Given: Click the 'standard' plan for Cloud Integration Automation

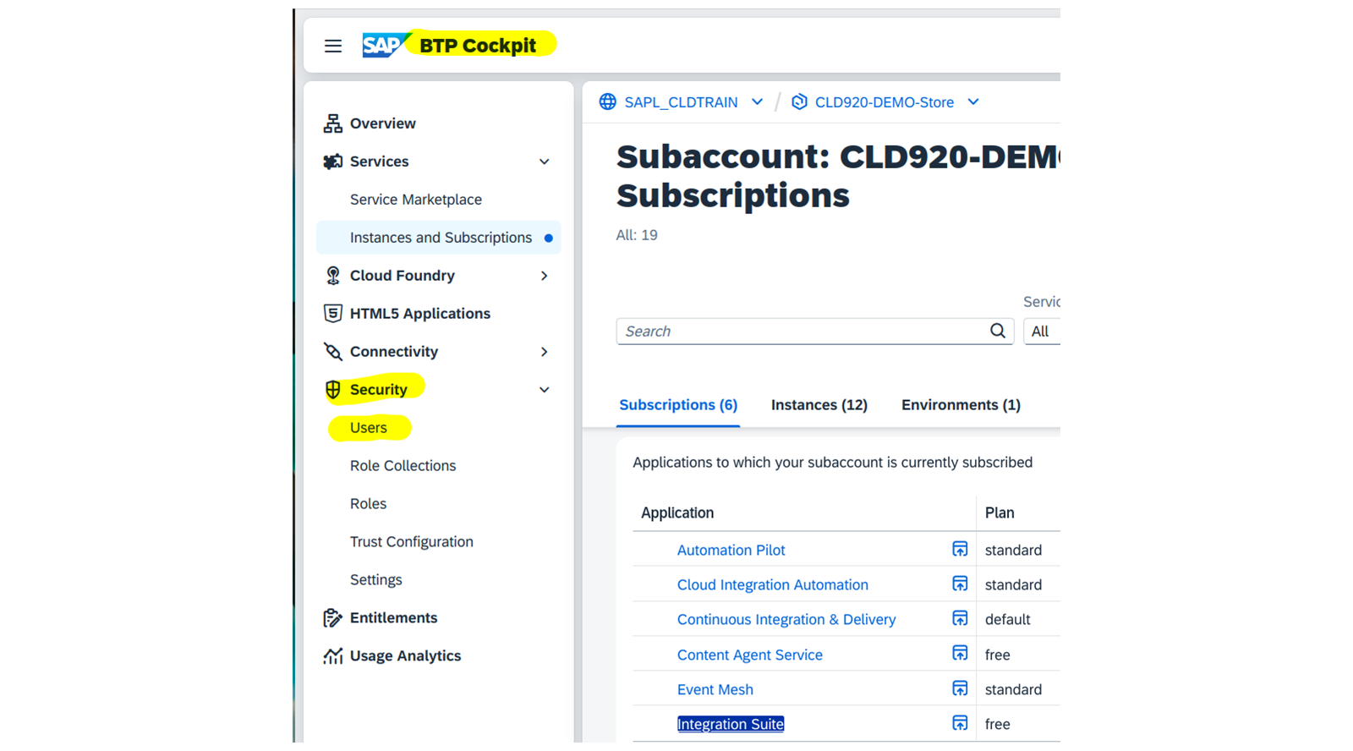Looking at the screenshot, I should click(1013, 585).
